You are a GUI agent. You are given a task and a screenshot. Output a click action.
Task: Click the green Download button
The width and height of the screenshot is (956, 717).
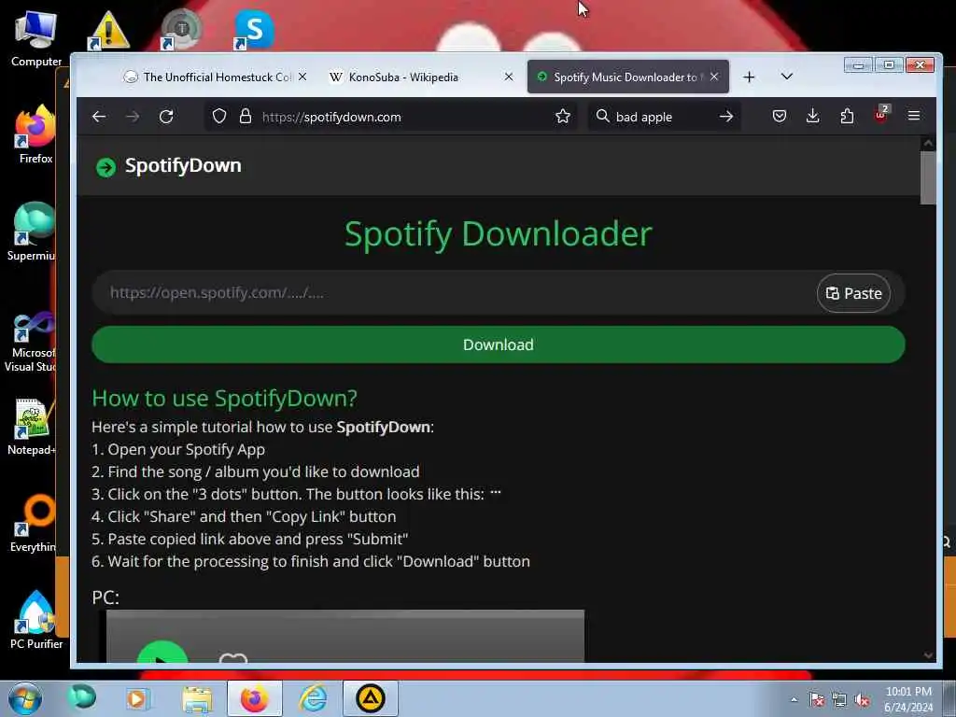click(x=499, y=344)
